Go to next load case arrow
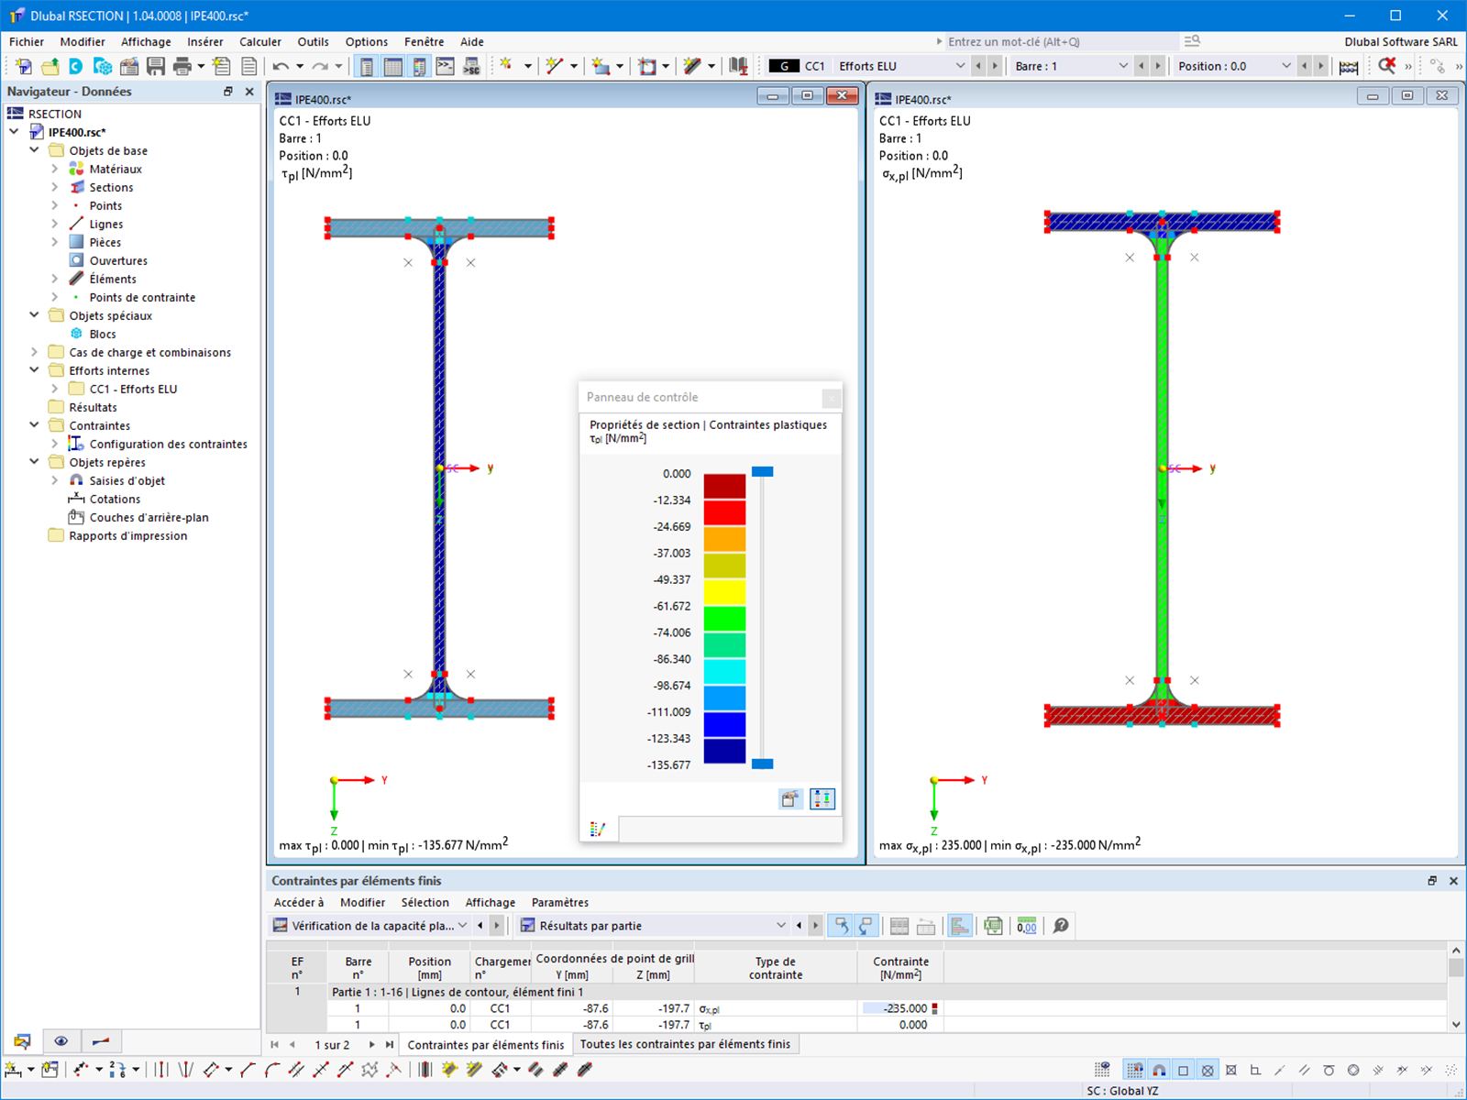This screenshot has height=1100, width=1467. [995, 66]
